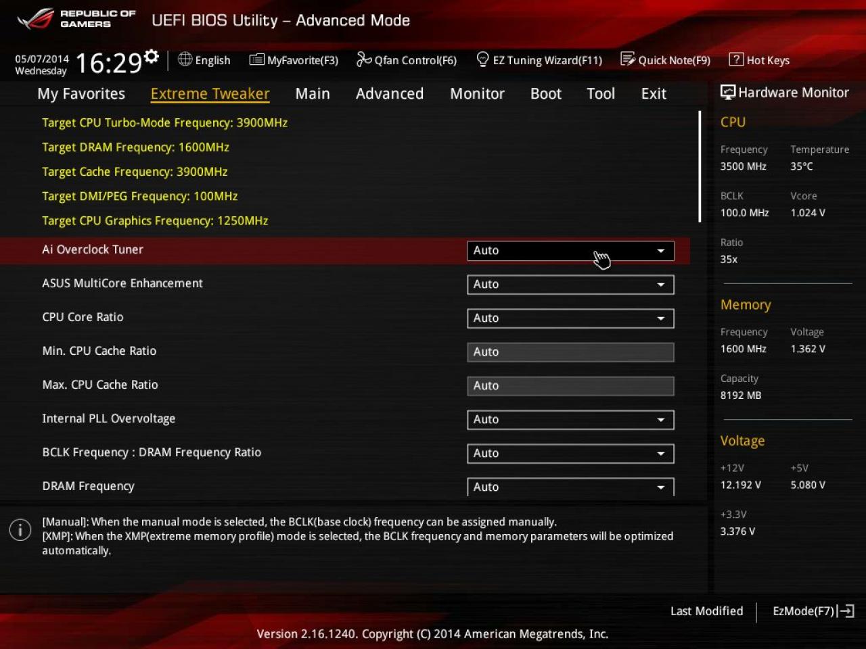Show Hot Keys help icon

[736, 59]
